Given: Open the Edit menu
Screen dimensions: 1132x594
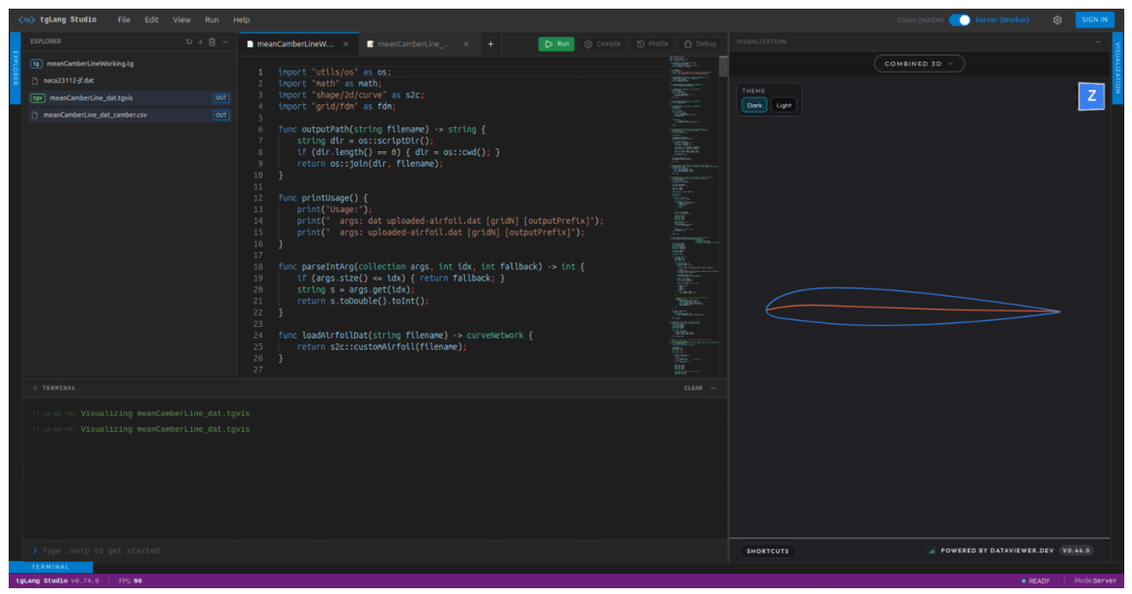Looking at the screenshot, I should click(x=152, y=19).
